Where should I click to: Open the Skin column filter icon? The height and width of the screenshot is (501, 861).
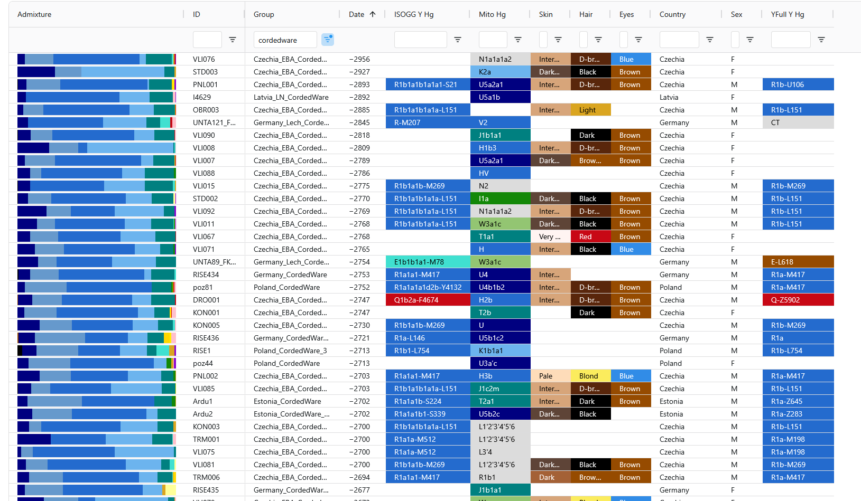pos(558,40)
